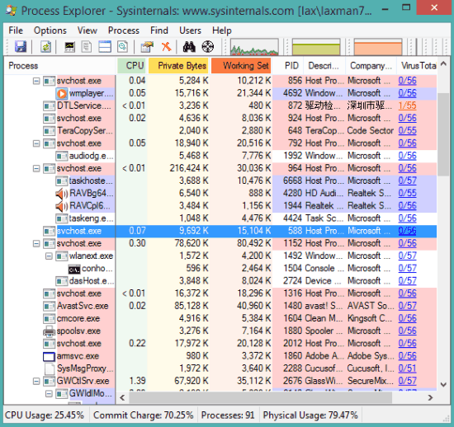Click the Save toolbar icon
This screenshot has width=454, height=427.
21,46
